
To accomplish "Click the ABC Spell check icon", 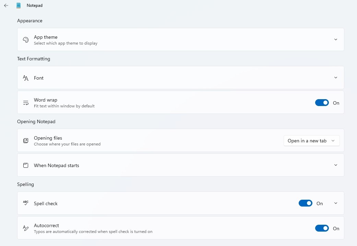I will coord(25,203).
